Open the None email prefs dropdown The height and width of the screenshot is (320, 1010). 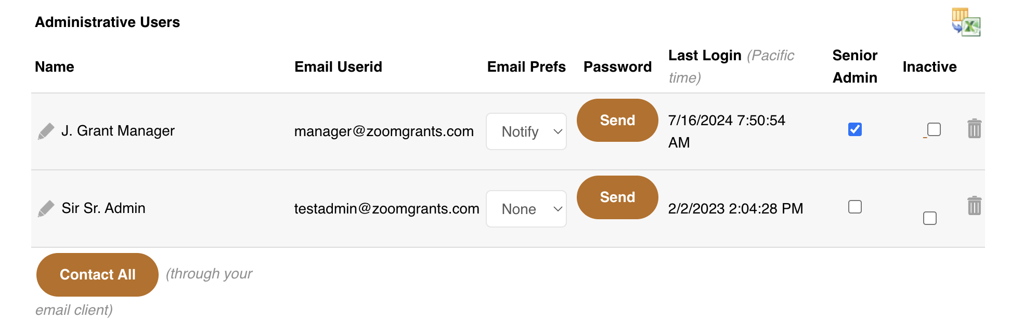coord(526,209)
